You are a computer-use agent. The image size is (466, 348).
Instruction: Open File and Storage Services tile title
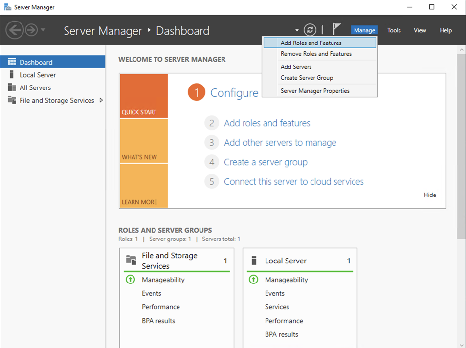(x=169, y=261)
